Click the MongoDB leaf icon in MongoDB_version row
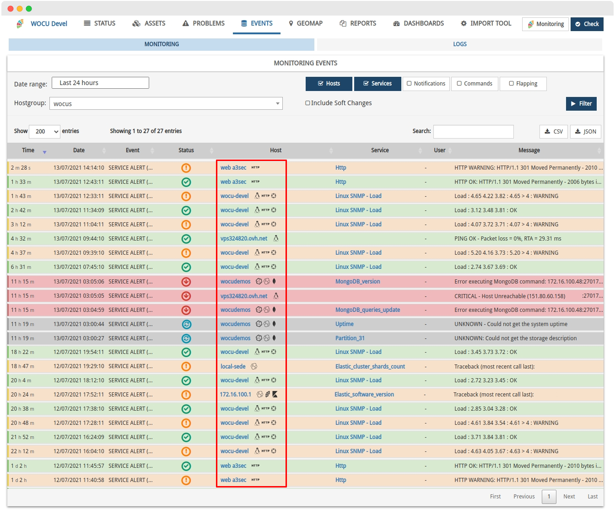 tap(274, 281)
